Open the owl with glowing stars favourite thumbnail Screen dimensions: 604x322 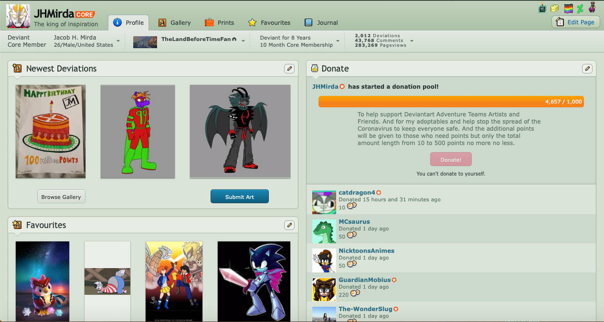click(x=42, y=282)
